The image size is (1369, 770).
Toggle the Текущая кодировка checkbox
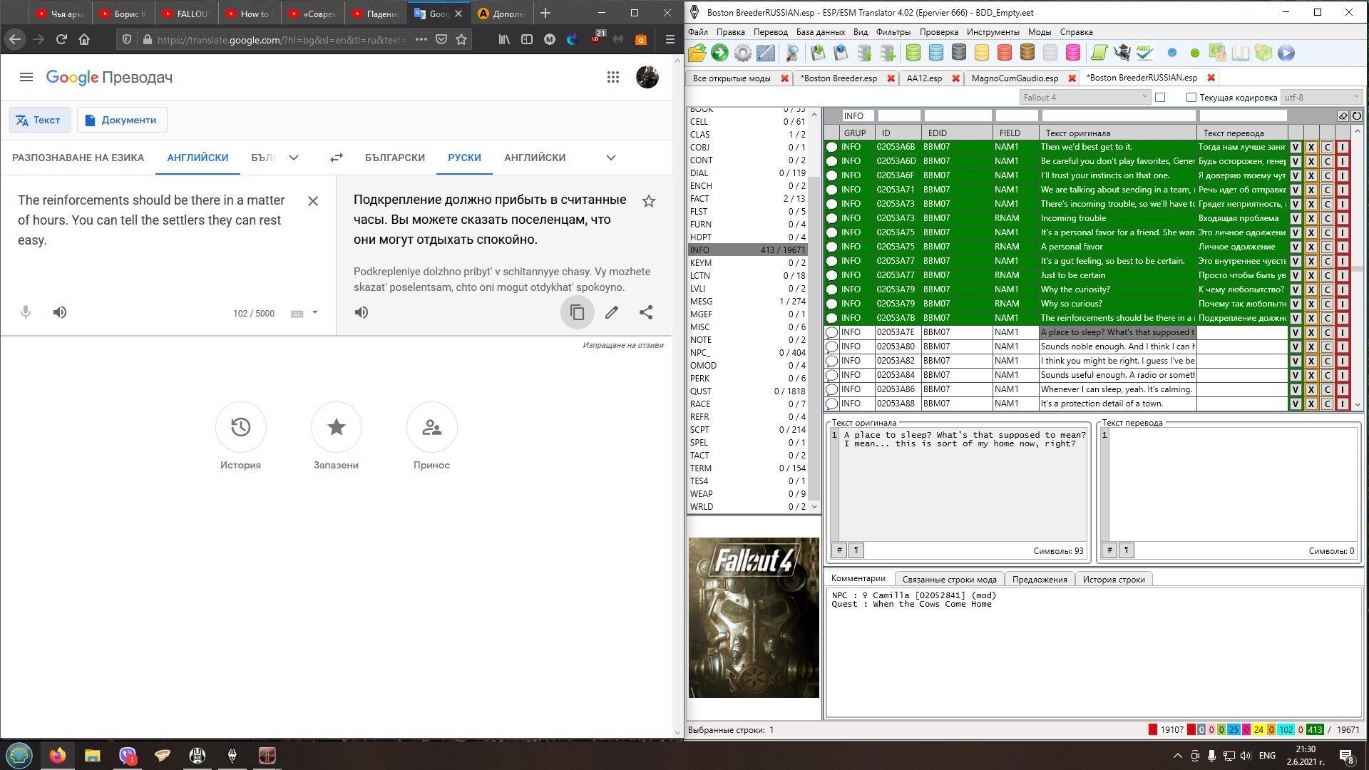point(1191,98)
